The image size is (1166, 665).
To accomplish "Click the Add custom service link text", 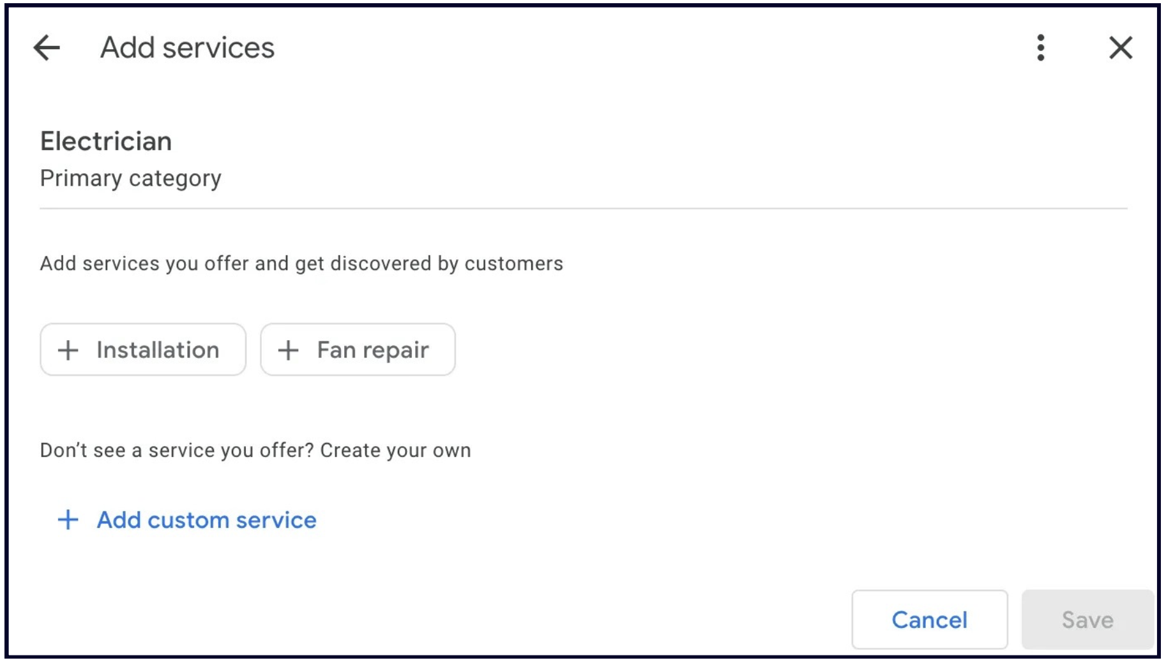I will coord(206,520).
